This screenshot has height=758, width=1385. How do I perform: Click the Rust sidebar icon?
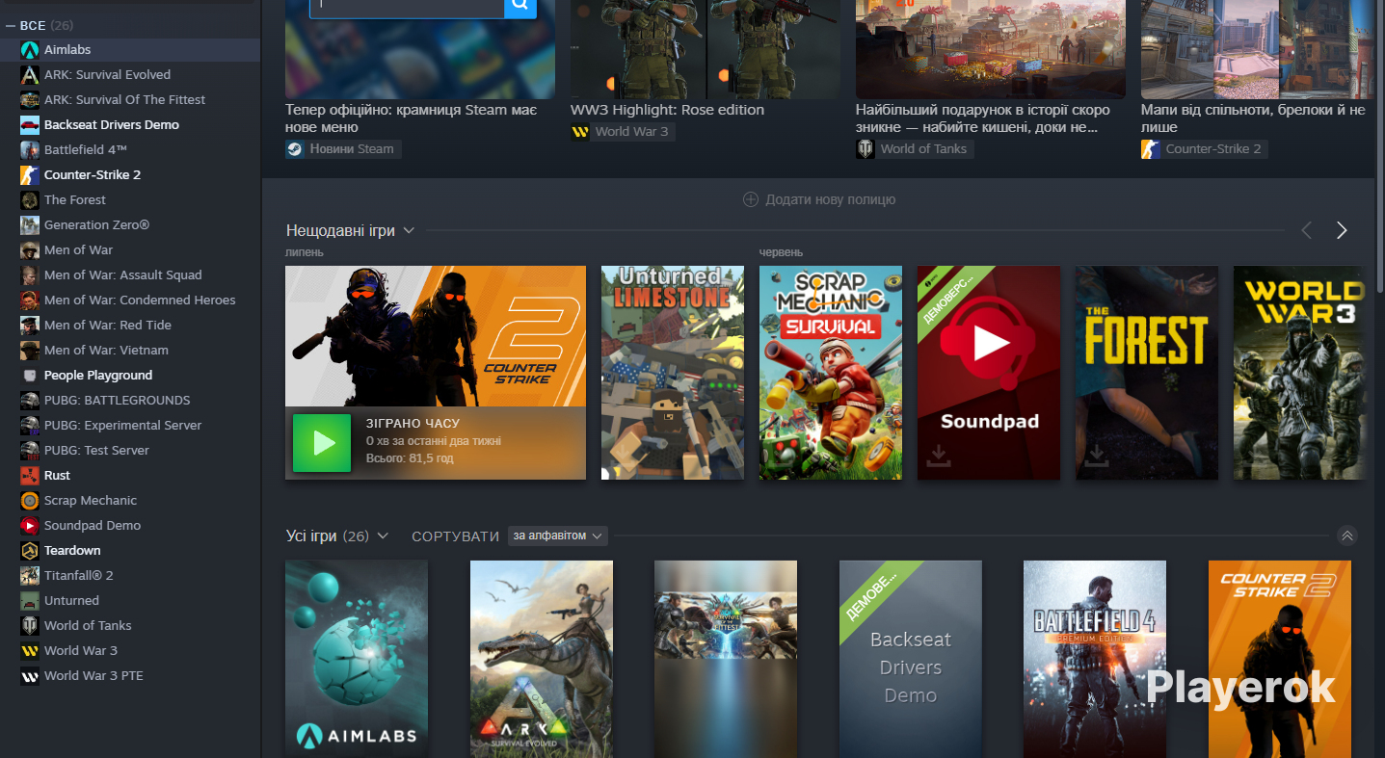coord(30,475)
